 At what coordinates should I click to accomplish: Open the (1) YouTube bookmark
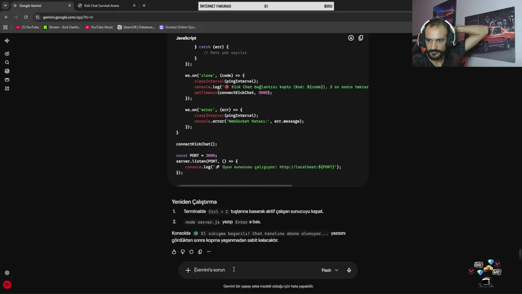tap(27, 27)
